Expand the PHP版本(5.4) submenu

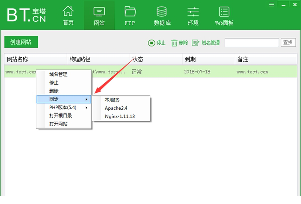(64, 107)
